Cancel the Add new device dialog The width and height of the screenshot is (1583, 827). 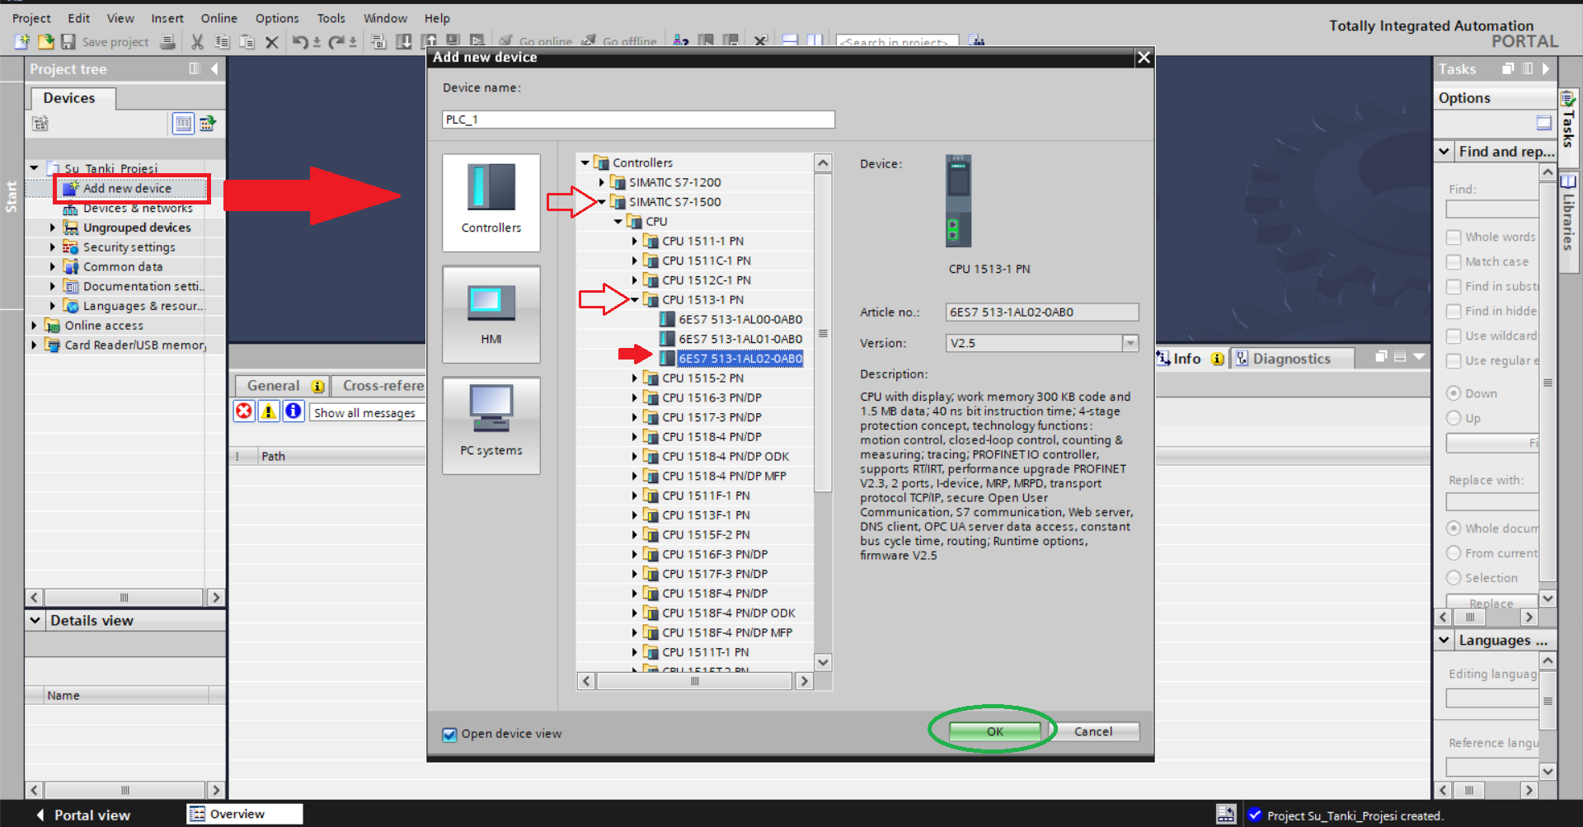point(1092,731)
